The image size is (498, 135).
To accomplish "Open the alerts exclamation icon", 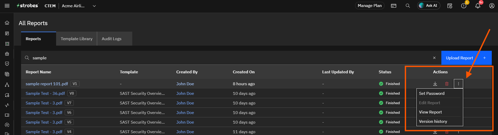I will pos(464,6).
